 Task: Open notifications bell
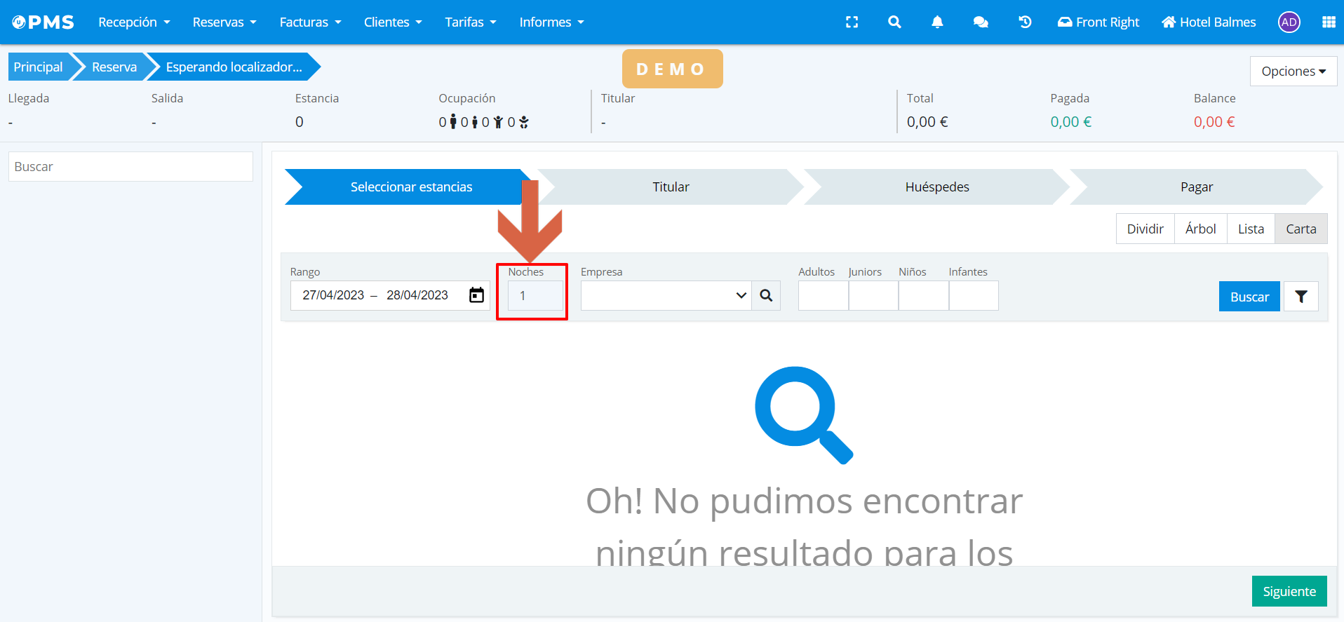[937, 22]
